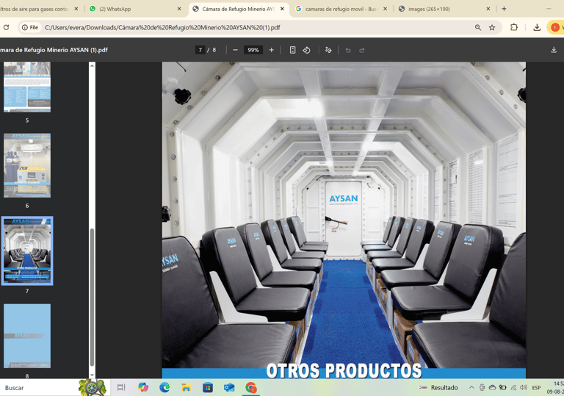Reload the current PDF page

6,27
